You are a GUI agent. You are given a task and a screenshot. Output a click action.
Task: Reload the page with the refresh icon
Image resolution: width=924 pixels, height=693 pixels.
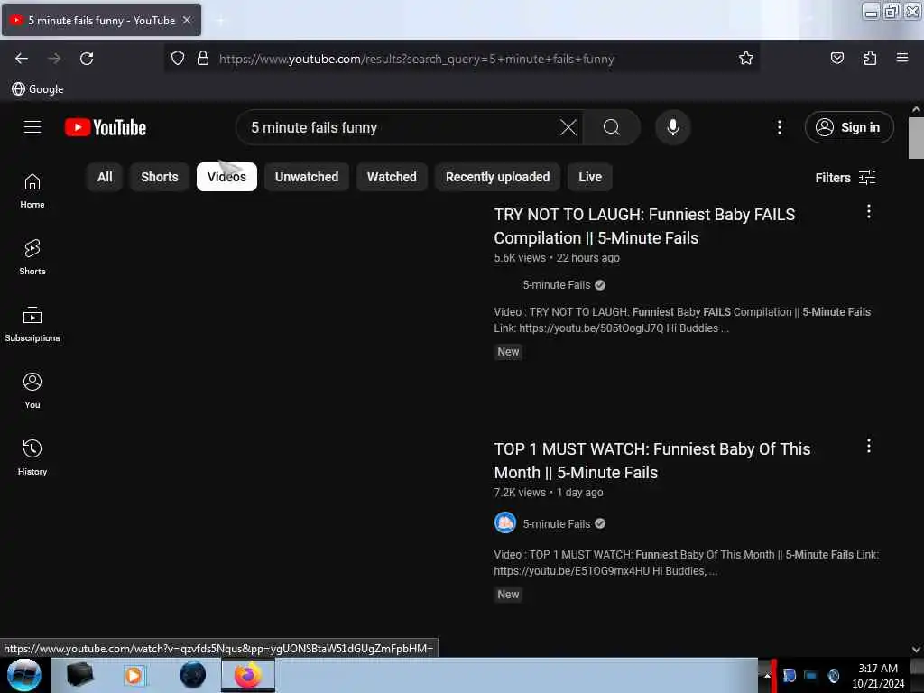click(x=87, y=59)
